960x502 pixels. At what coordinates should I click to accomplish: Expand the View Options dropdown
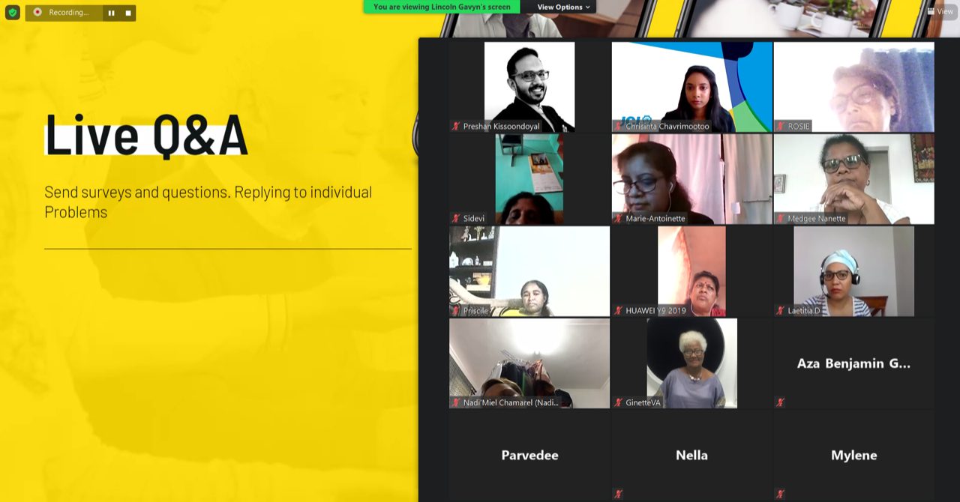point(563,7)
